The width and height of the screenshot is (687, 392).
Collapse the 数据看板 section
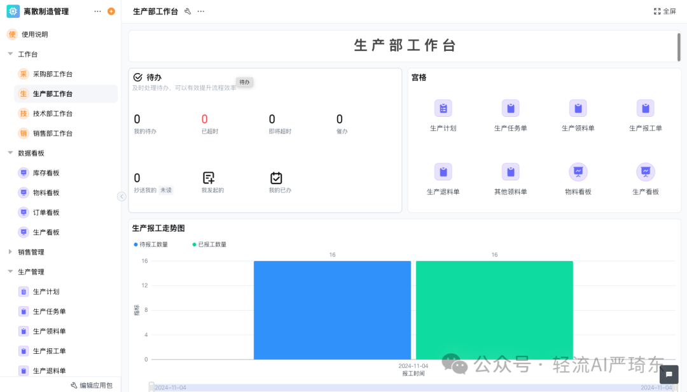click(x=10, y=152)
